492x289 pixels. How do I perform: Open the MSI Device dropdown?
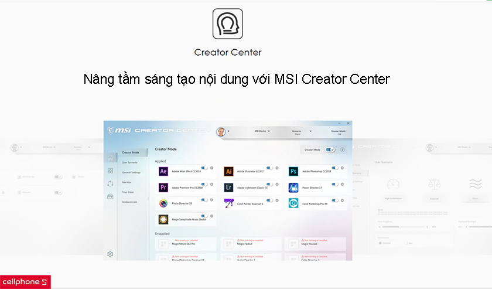(x=262, y=131)
